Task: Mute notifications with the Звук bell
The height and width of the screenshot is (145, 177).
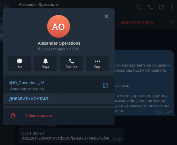Action: click(x=45, y=63)
